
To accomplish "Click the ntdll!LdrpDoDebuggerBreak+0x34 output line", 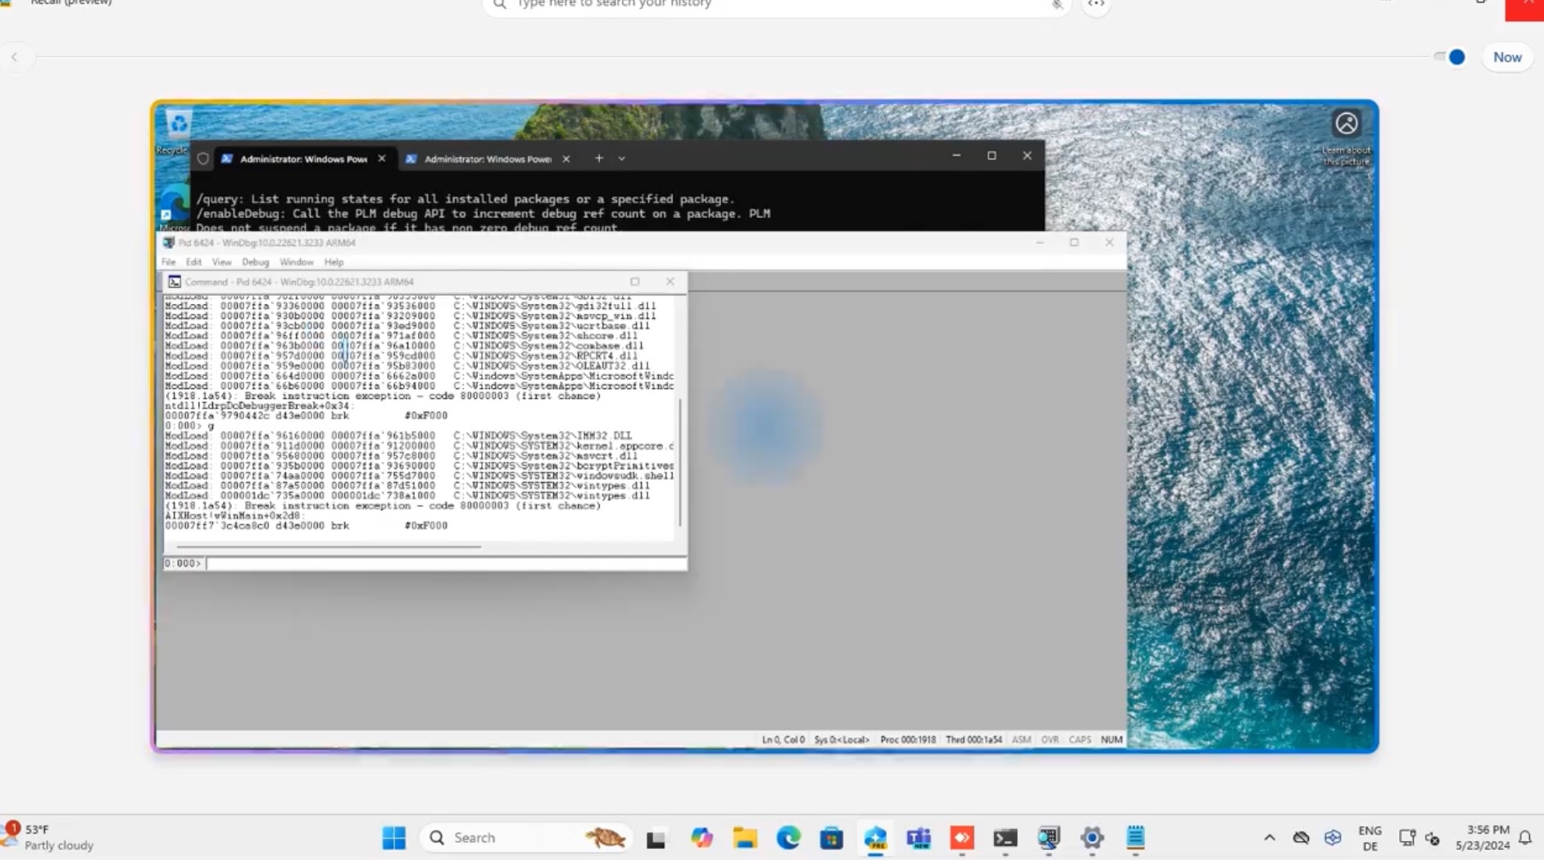I will point(259,406).
